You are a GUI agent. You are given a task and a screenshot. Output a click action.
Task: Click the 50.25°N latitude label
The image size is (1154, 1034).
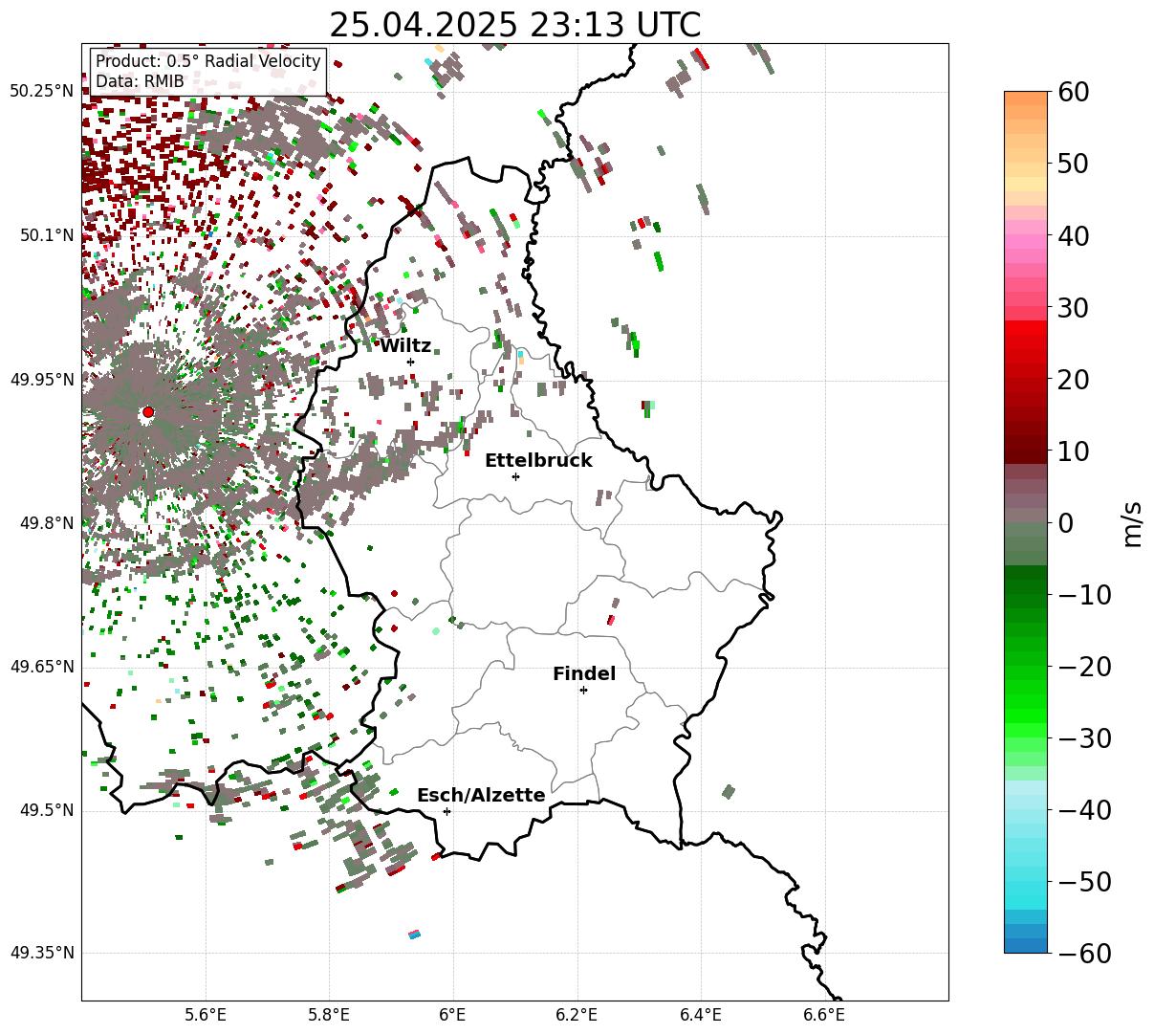point(41,92)
